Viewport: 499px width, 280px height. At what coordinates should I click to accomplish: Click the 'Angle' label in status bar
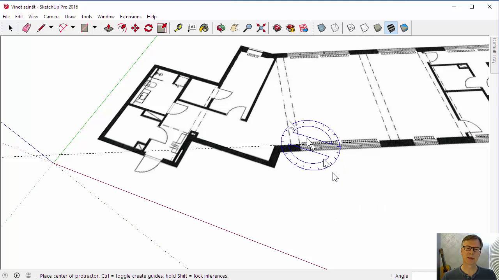(402, 276)
